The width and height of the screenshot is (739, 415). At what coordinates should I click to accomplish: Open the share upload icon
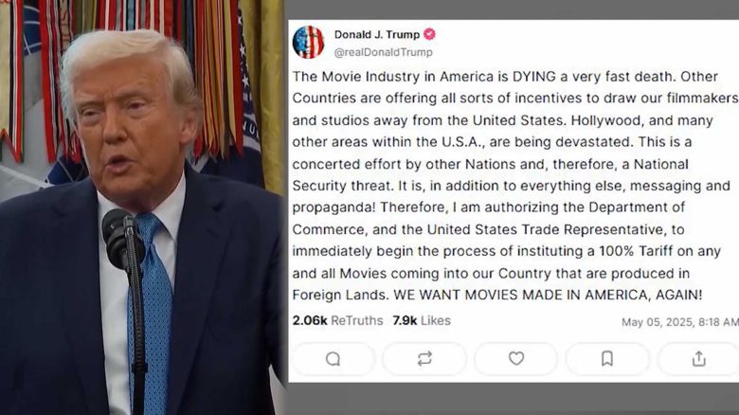coord(698,359)
